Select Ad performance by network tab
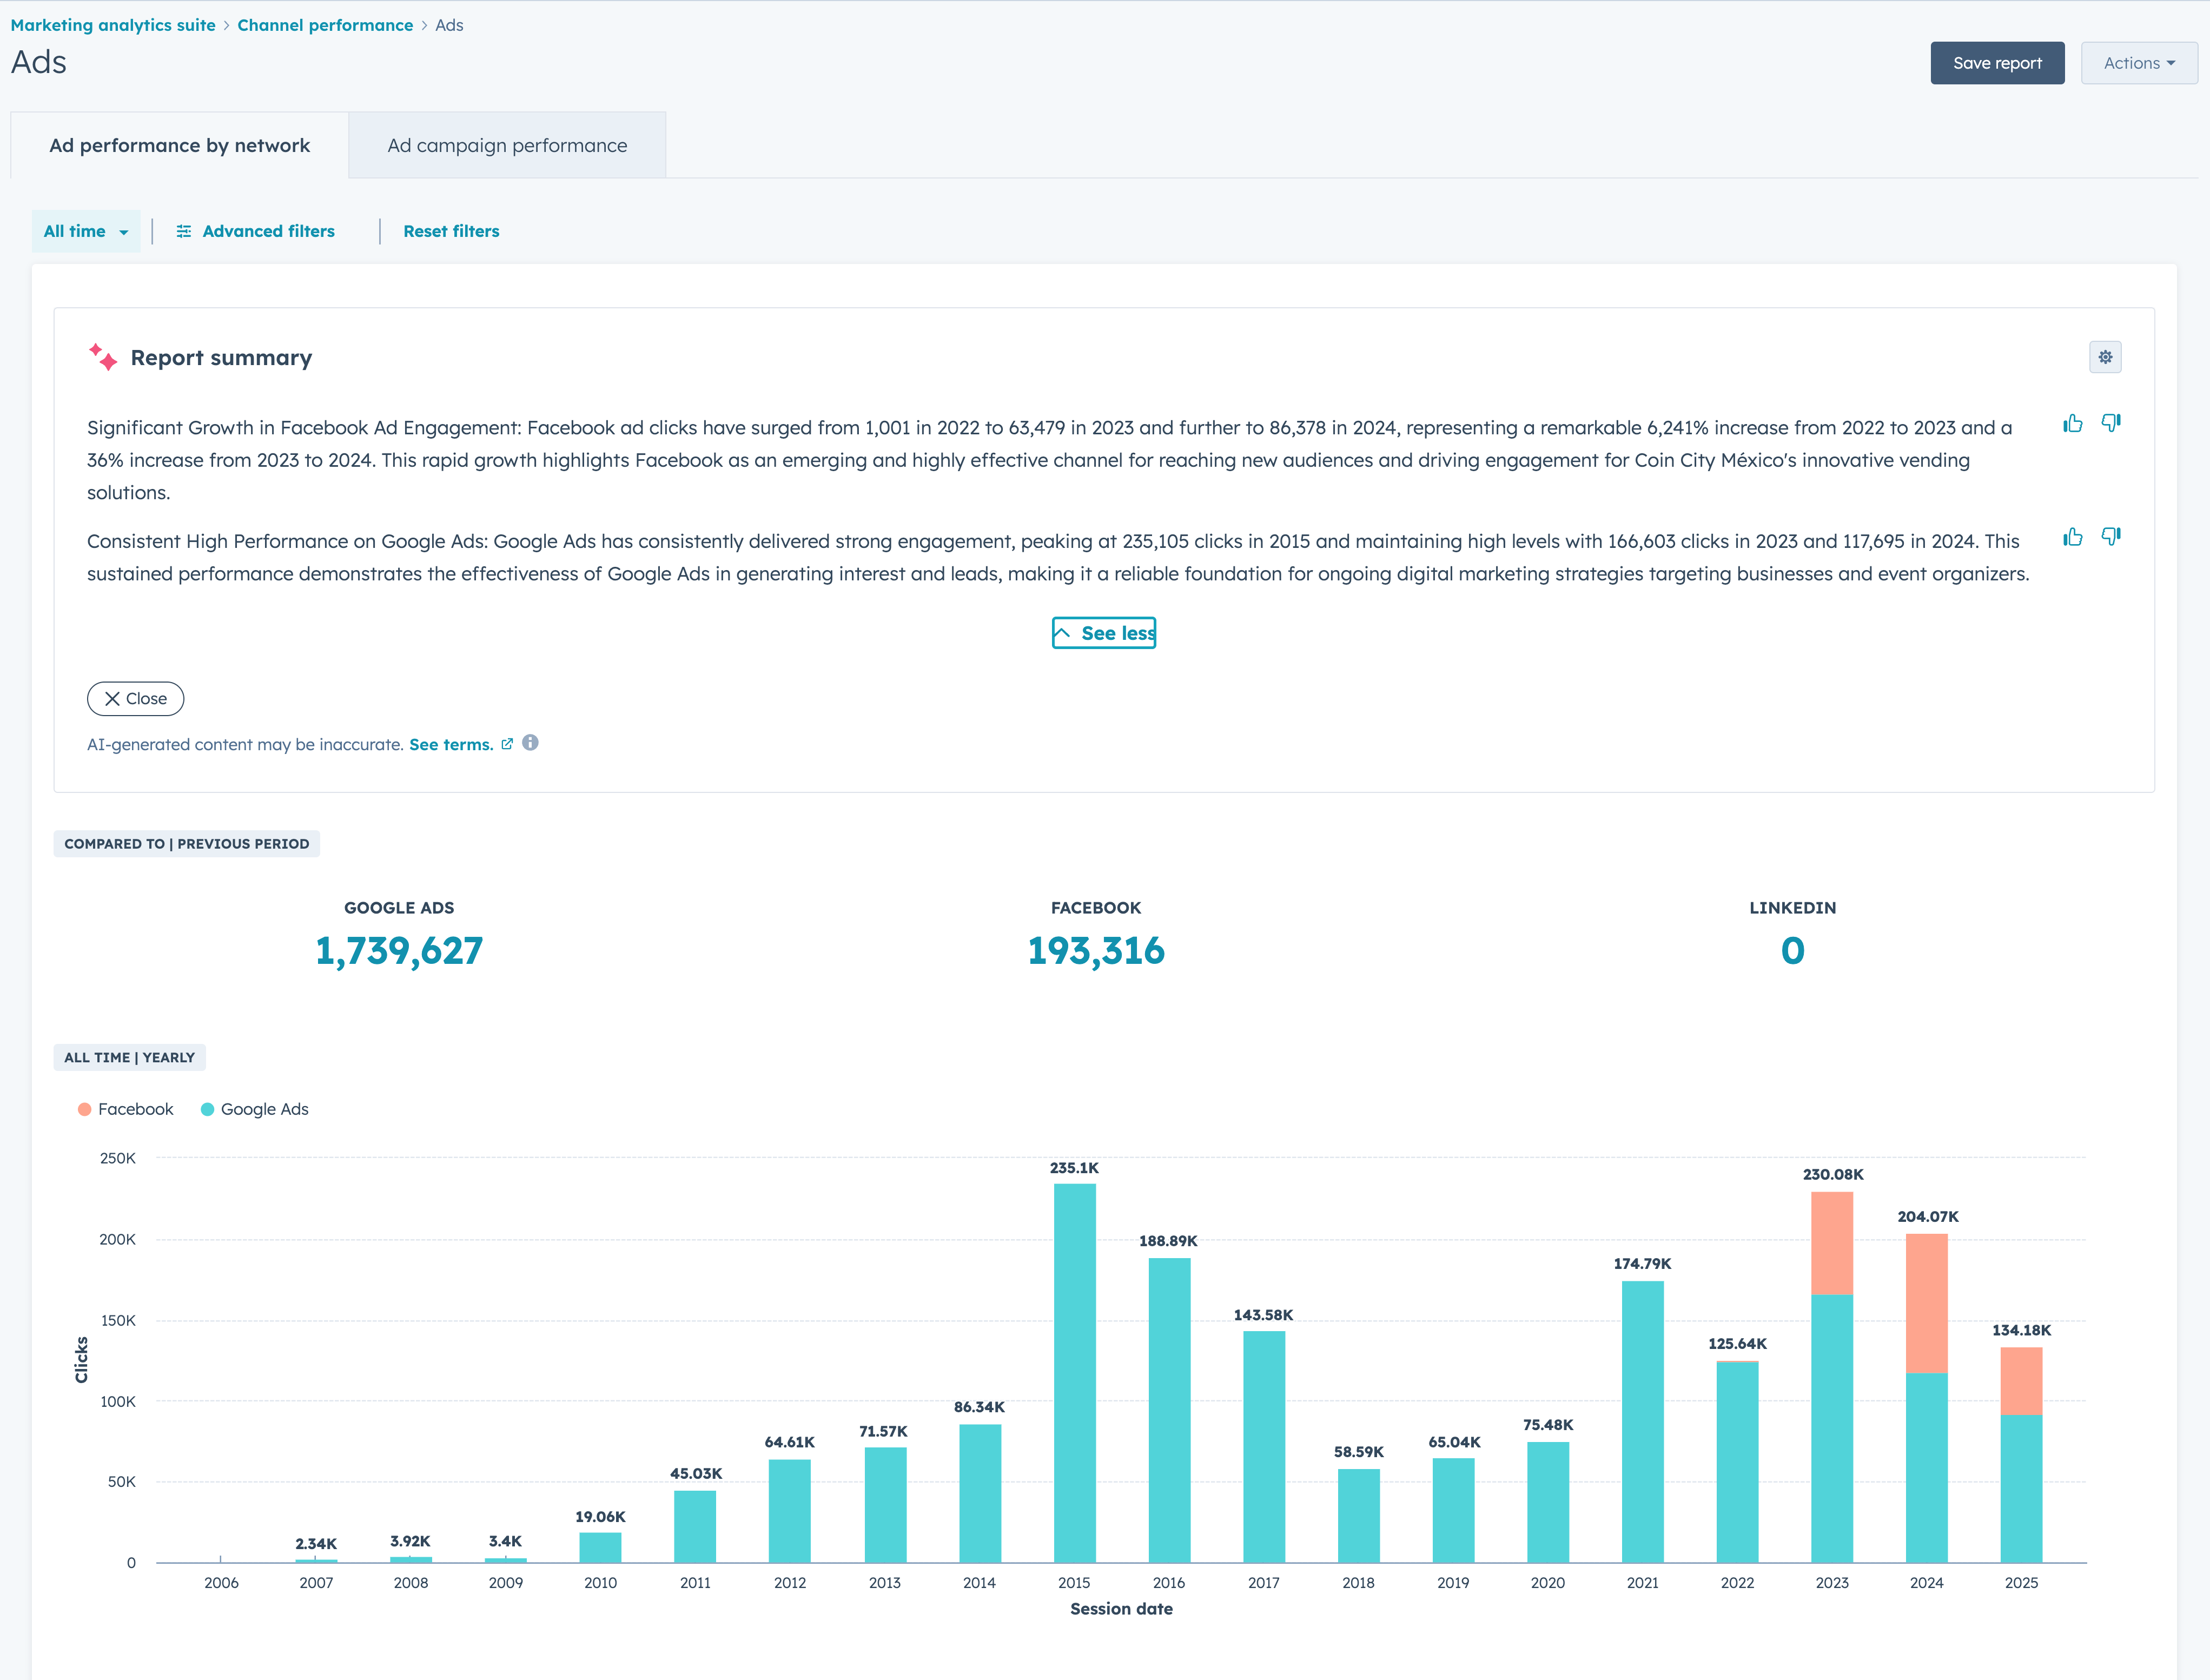The width and height of the screenshot is (2210, 1680). point(180,145)
